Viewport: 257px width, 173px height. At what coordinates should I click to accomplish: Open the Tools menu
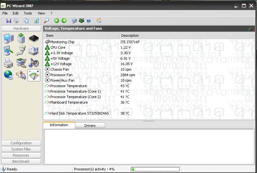(28, 13)
